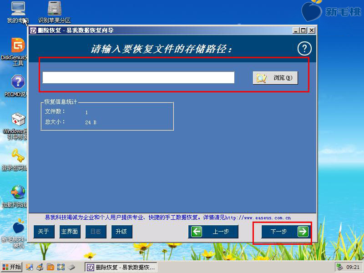The width and height of the screenshot is (364, 273).
Task: Select the 识别苹果分区 desktop icon
Action: 54,13
